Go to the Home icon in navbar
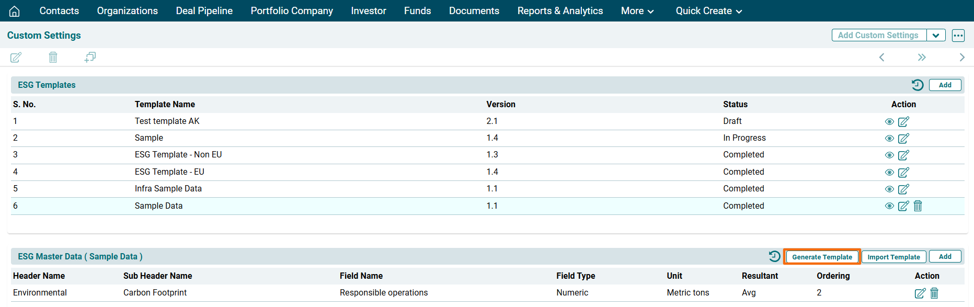The height and width of the screenshot is (307, 974). [15, 11]
